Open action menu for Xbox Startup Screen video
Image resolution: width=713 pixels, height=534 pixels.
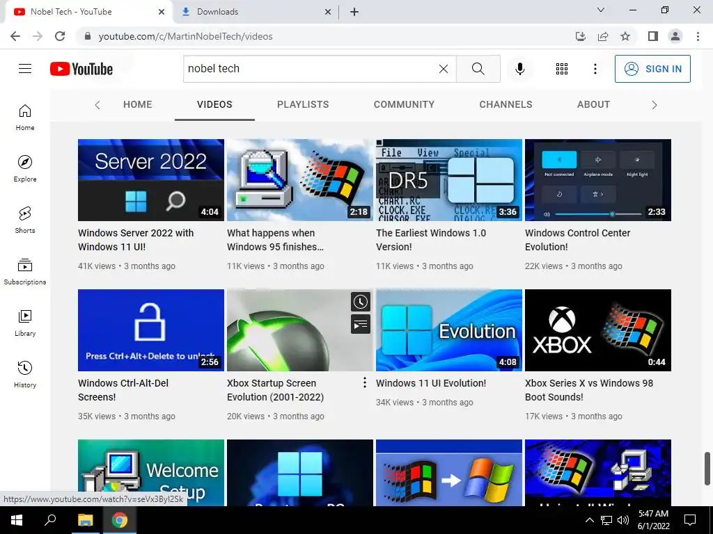click(x=365, y=383)
